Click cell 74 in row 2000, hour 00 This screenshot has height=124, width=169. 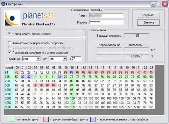click(17, 94)
